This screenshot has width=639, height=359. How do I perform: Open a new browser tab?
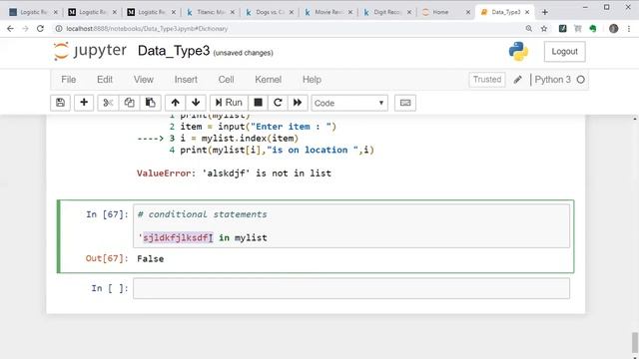pos(545,12)
